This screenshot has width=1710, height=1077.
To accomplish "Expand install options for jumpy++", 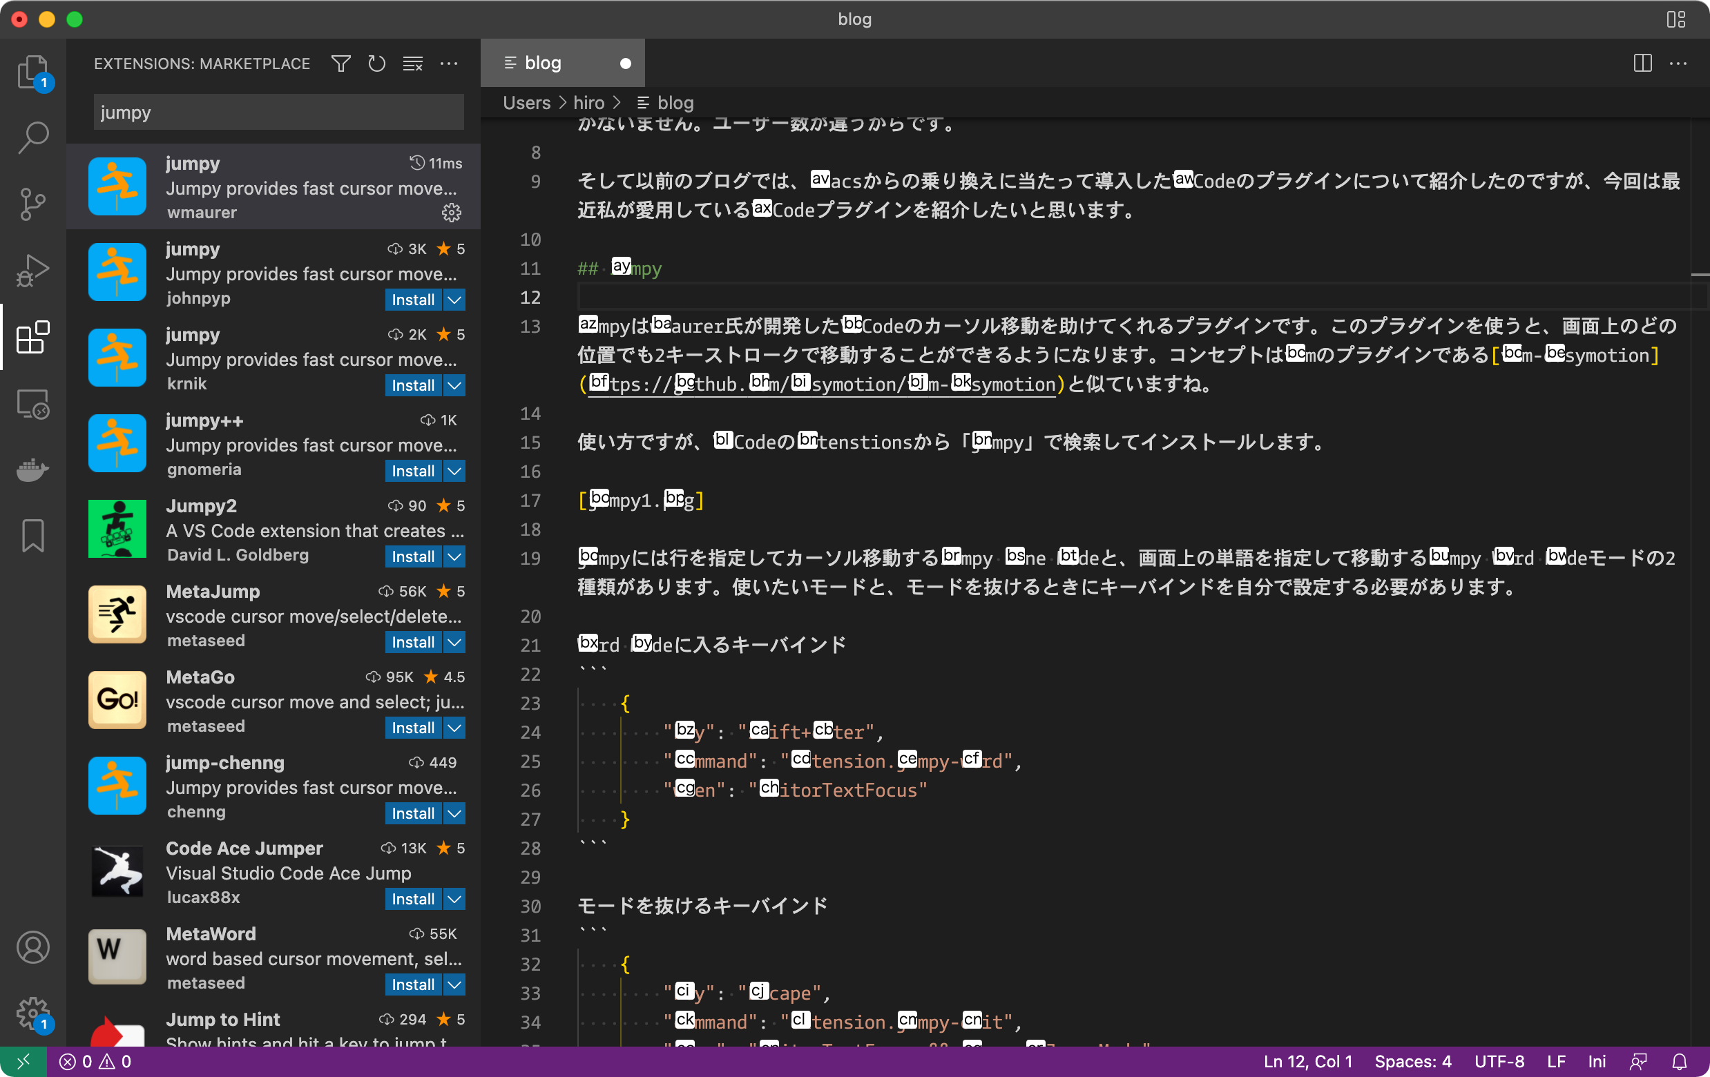I will 454,471.
